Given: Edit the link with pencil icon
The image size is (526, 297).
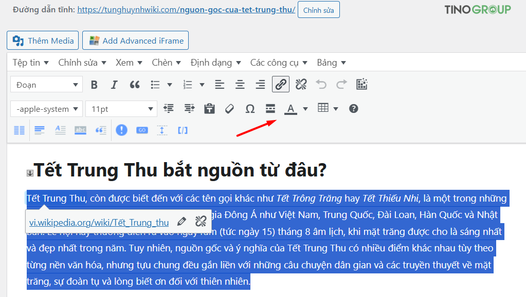Looking at the screenshot, I should coord(182,221).
